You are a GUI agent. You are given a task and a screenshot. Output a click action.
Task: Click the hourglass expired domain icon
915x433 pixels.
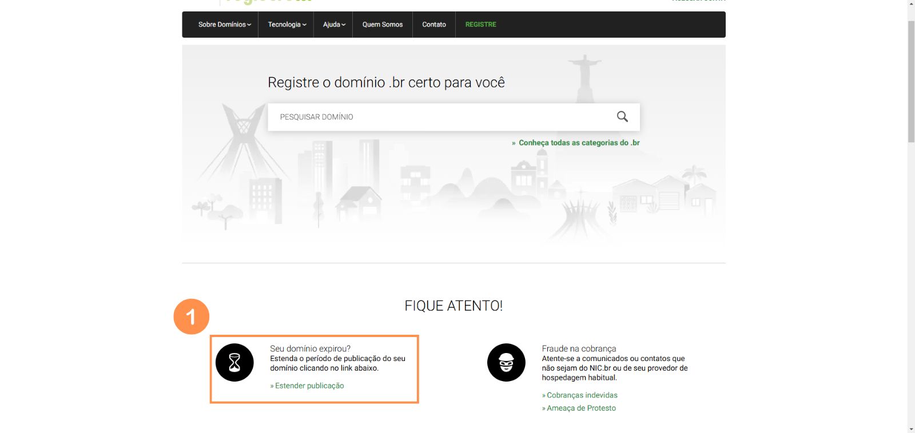234,362
